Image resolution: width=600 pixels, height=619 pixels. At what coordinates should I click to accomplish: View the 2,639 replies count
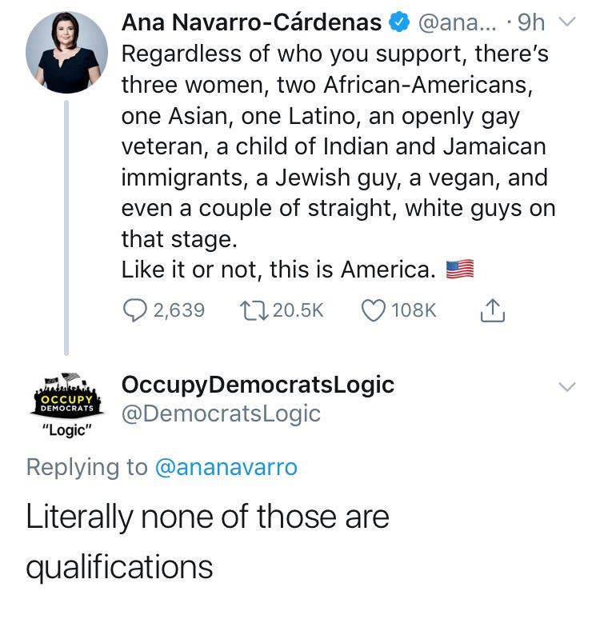(x=179, y=310)
